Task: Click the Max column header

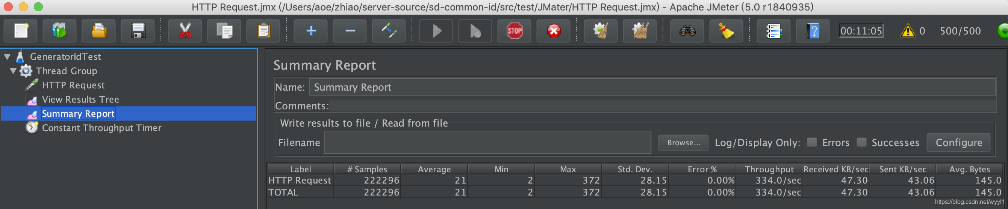Action: click(x=568, y=169)
